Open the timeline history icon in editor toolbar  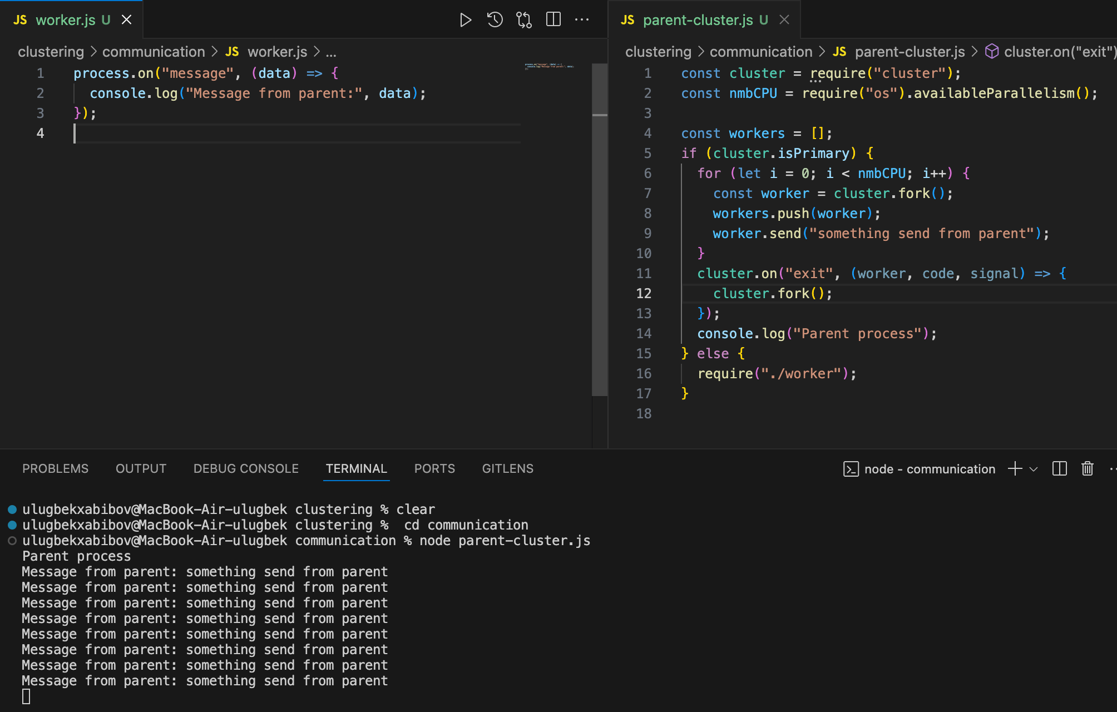coord(495,20)
